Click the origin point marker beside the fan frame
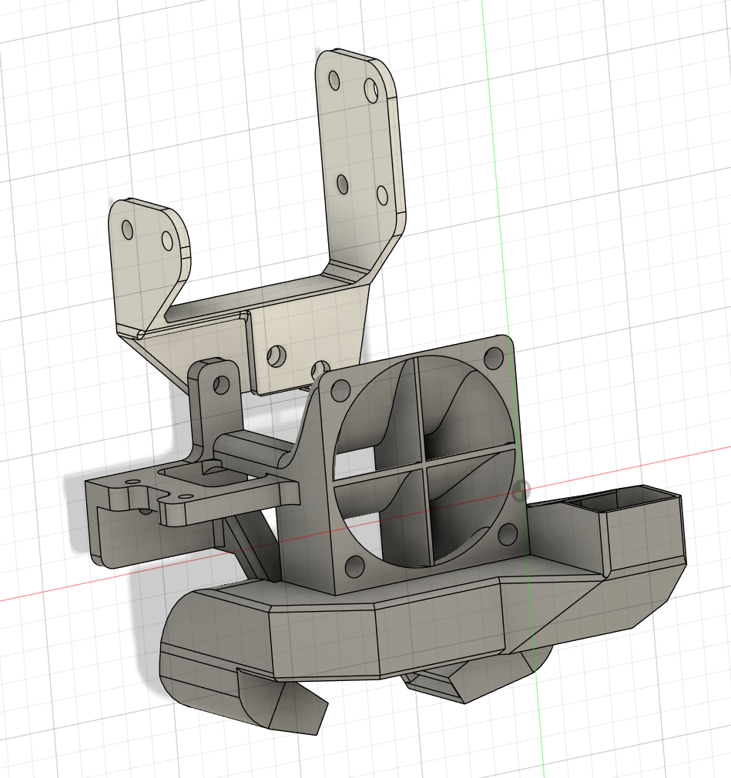 coord(521,490)
